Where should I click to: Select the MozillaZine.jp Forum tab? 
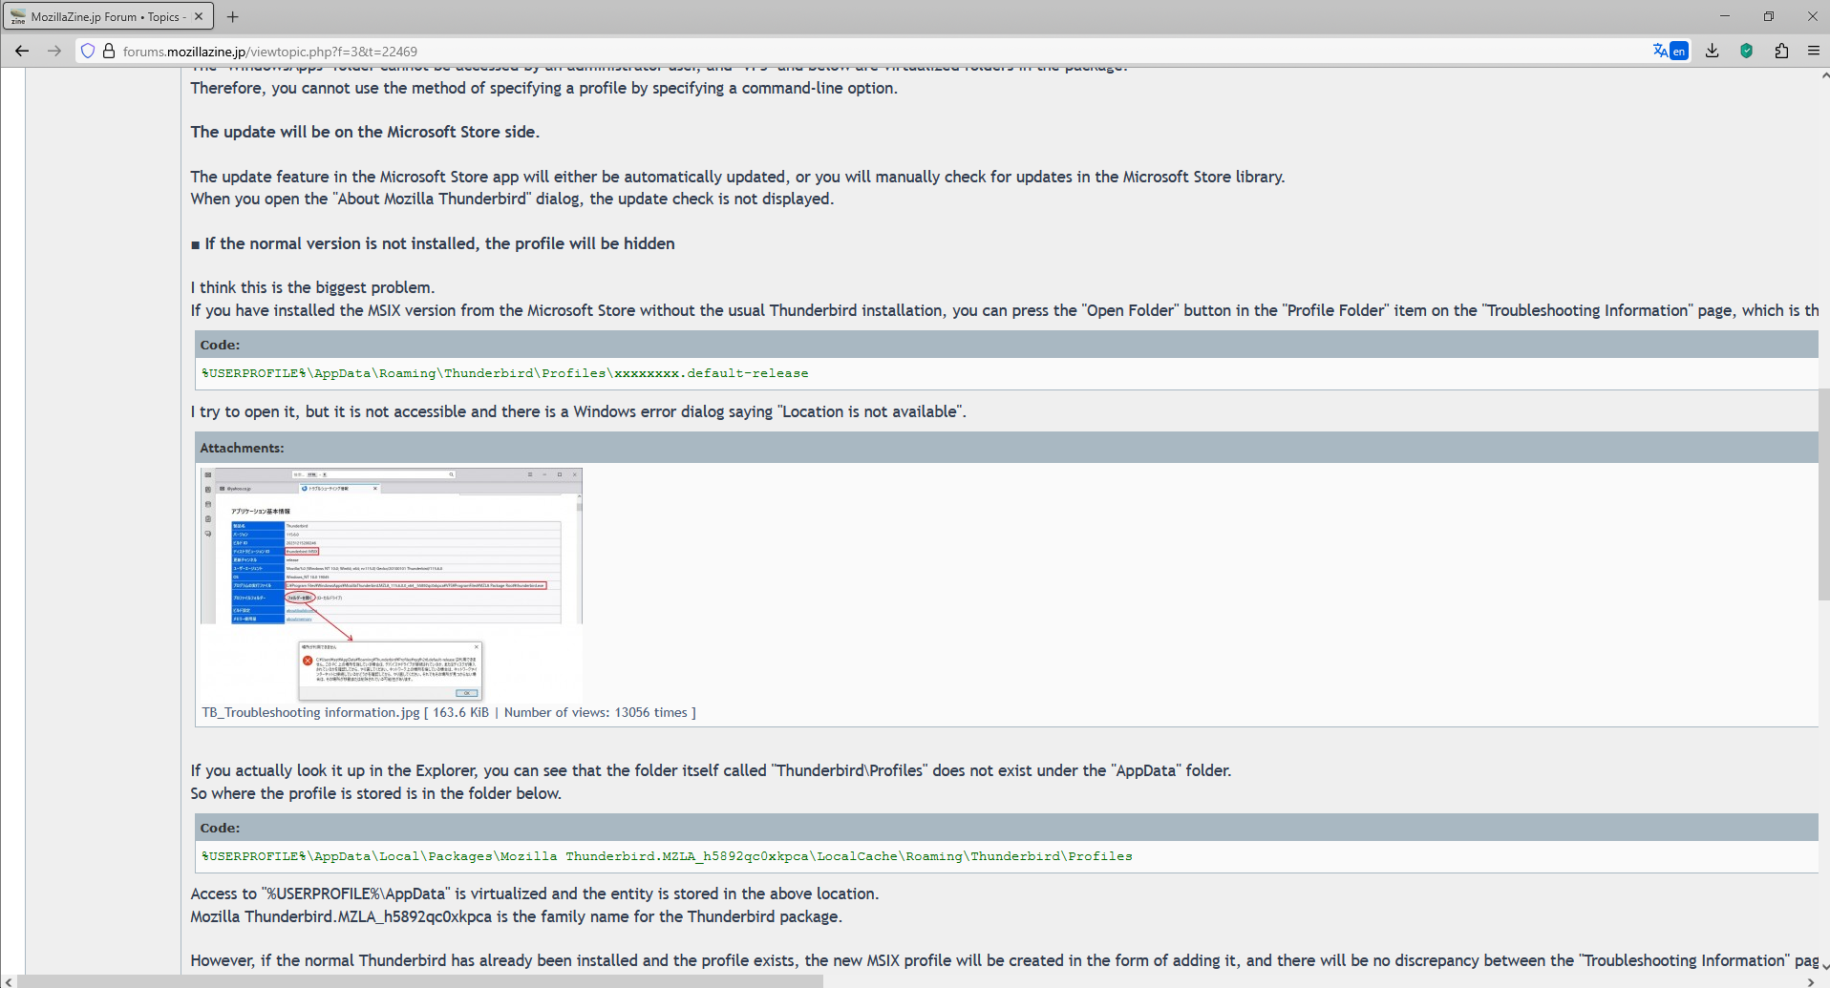tap(108, 16)
